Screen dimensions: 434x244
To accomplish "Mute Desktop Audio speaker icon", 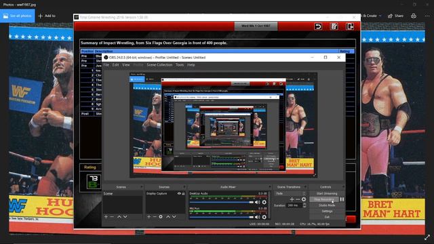I will tap(257, 202).
